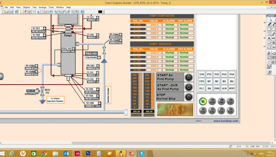Click the PU2 navigation button

coord(217,74)
